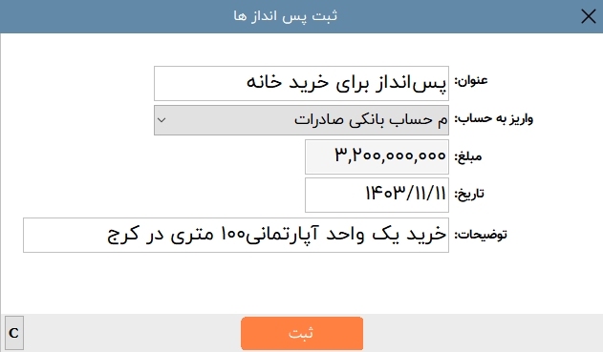603x352 pixels.
Task: Expand the account list via the chevron arrow
Action: [162, 120]
